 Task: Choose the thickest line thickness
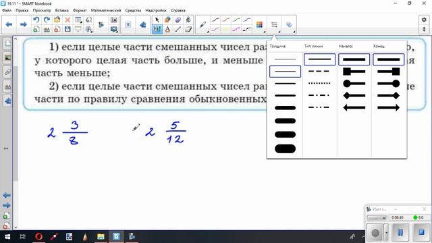point(285,148)
